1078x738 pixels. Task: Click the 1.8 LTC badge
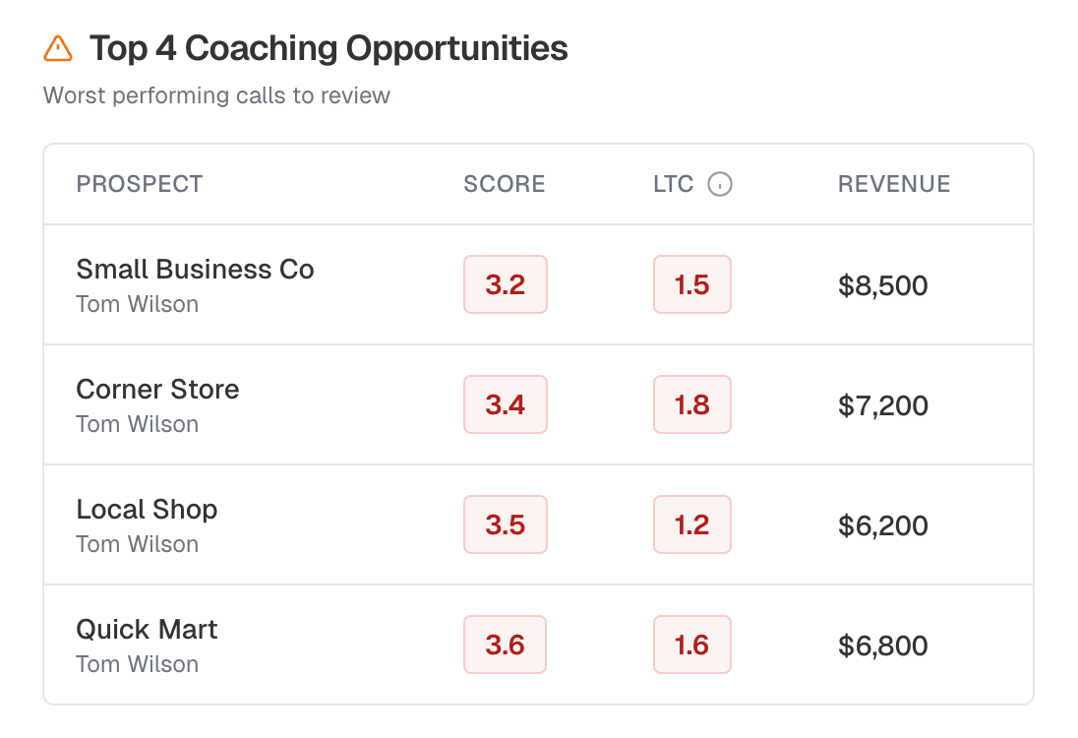(691, 405)
